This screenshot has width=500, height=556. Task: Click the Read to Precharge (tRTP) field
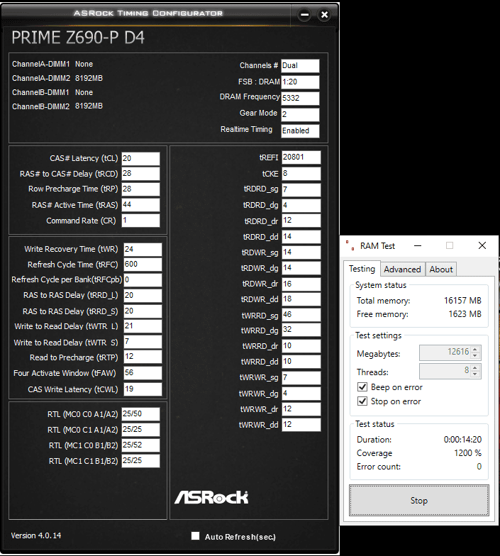pos(143,357)
